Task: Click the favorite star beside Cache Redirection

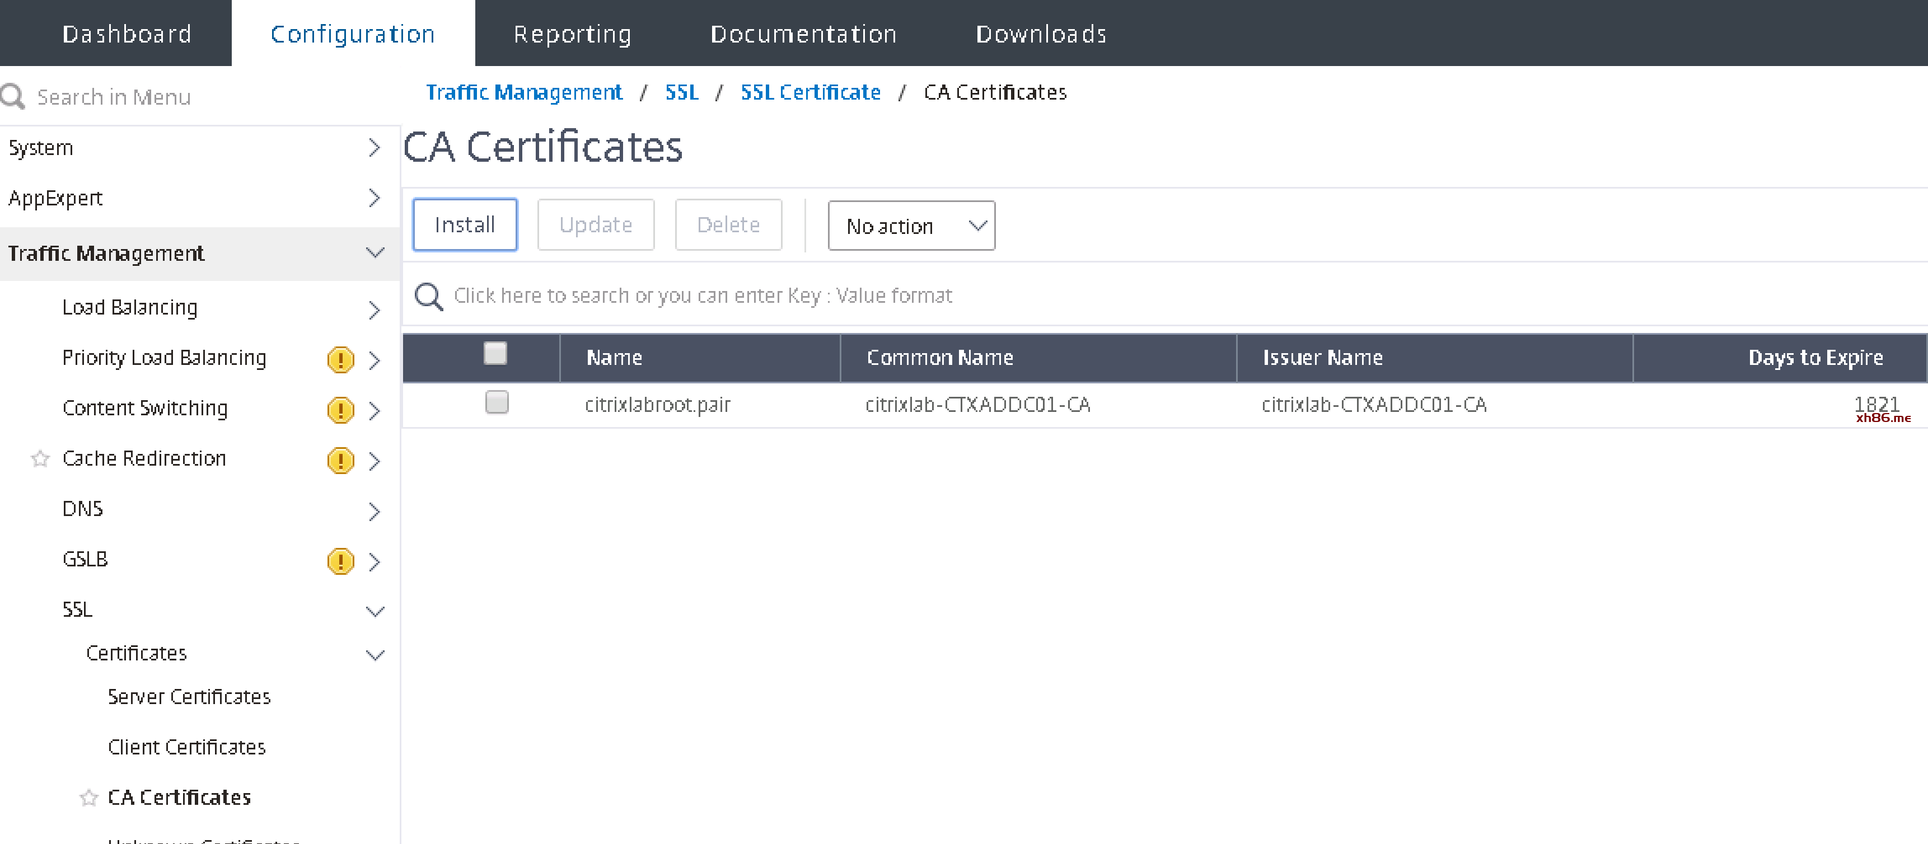Action: pyautogui.click(x=40, y=459)
